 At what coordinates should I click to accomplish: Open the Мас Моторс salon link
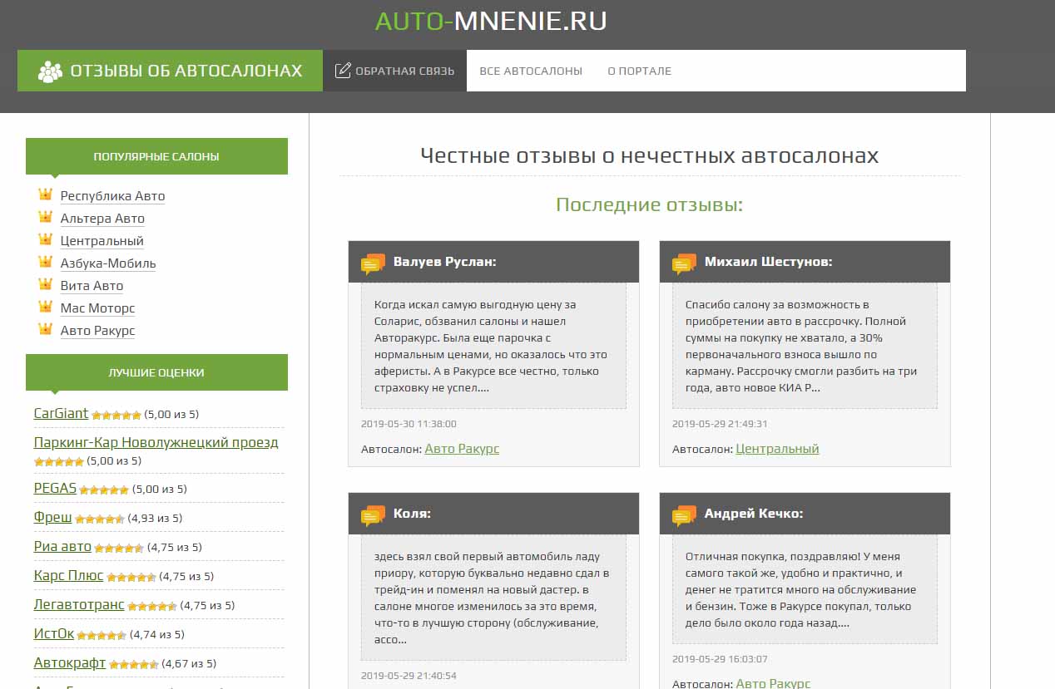coord(97,308)
